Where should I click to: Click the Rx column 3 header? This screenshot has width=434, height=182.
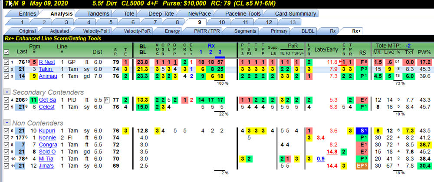click(220, 52)
